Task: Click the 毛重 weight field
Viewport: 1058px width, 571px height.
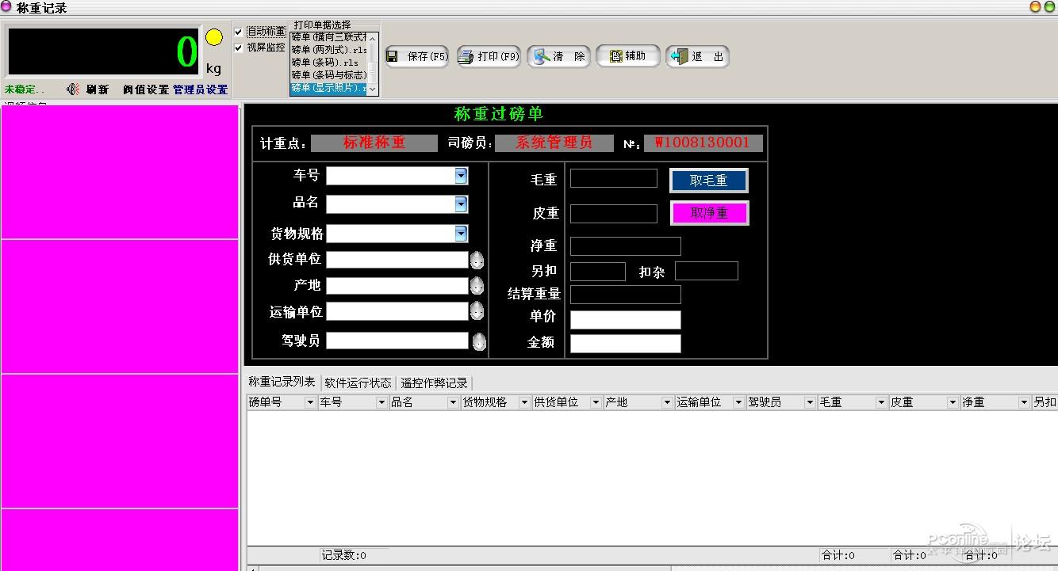Action: tap(614, 178)
